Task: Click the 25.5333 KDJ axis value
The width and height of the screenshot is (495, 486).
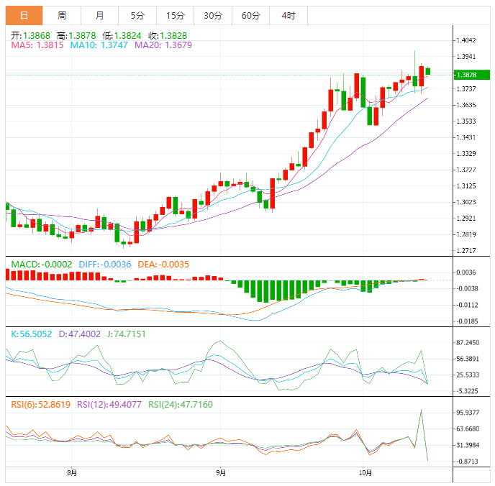Action: pos(468,375)
